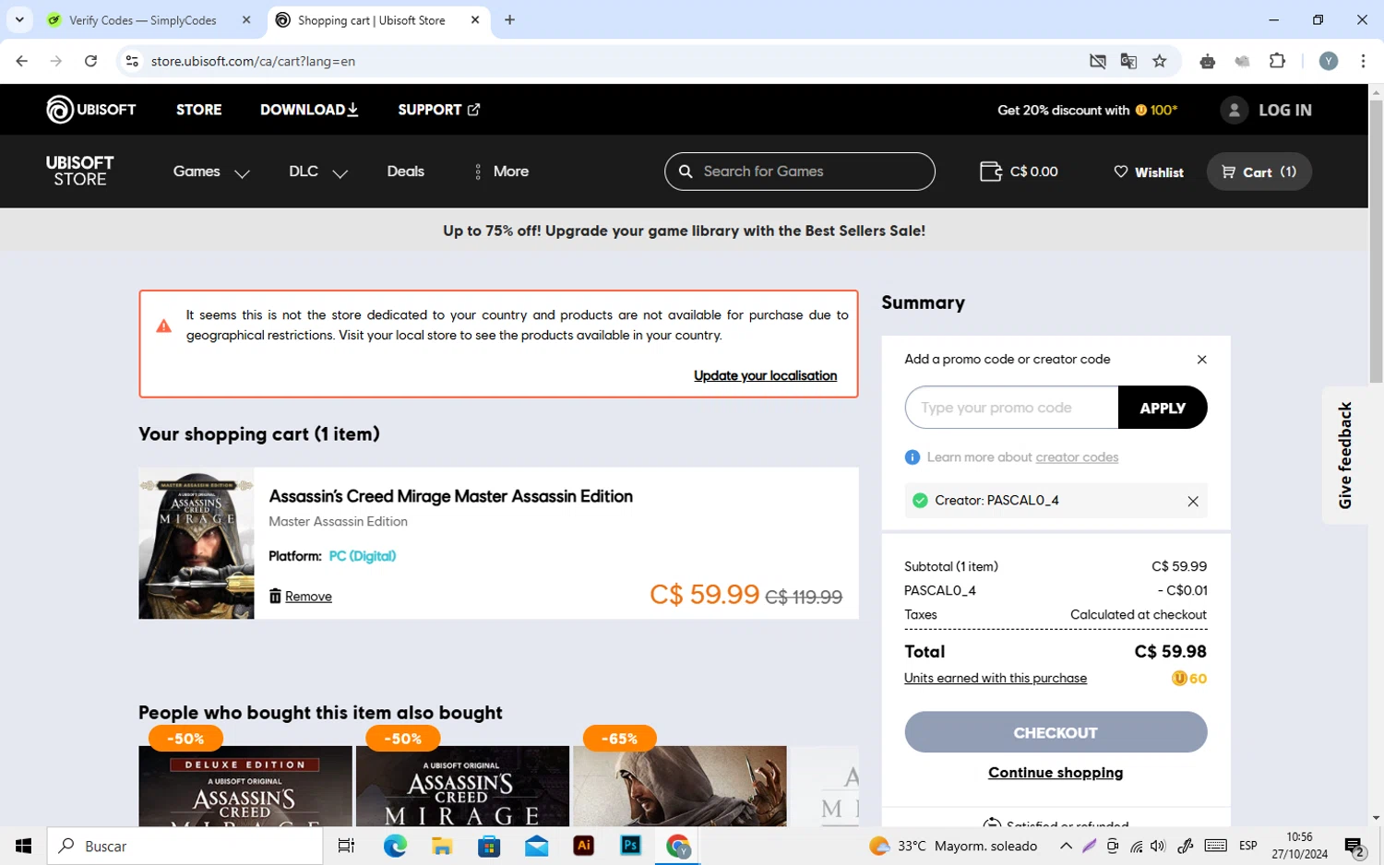Screen dimensions: 1384x865
Task: Open Units earned with this purchase
Action: [x=996, y=678]
